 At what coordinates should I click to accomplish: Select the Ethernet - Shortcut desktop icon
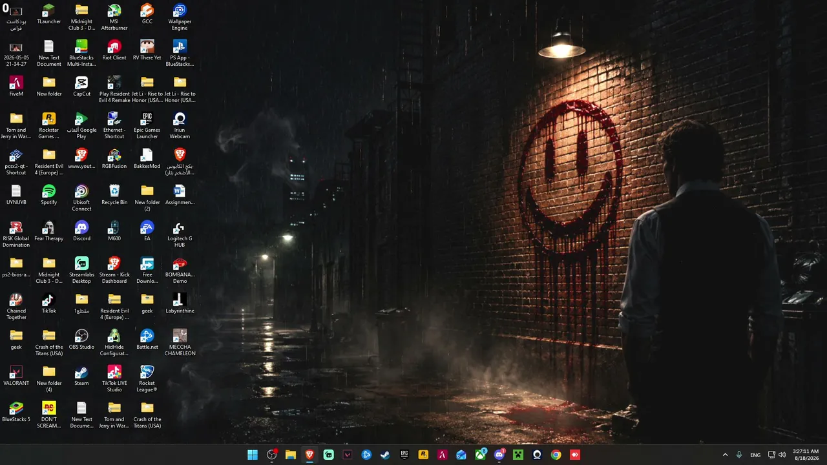point(114,126)
